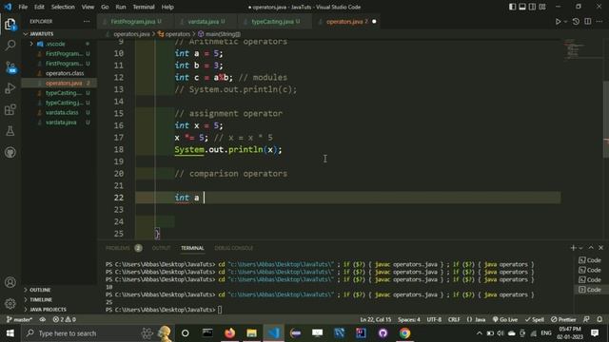
Task: Open the Explorer view in activity bar
Action: point(10,25)
